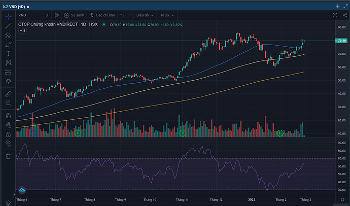Redo the last chart action
The width and height of the screenshot is (350, 206).
pyautogui.click(x=129, y=15)
